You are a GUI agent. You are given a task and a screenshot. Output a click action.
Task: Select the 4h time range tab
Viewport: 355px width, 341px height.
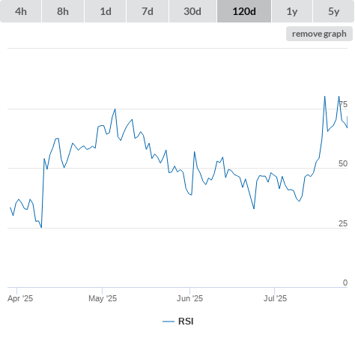click(x=21, y=11)
